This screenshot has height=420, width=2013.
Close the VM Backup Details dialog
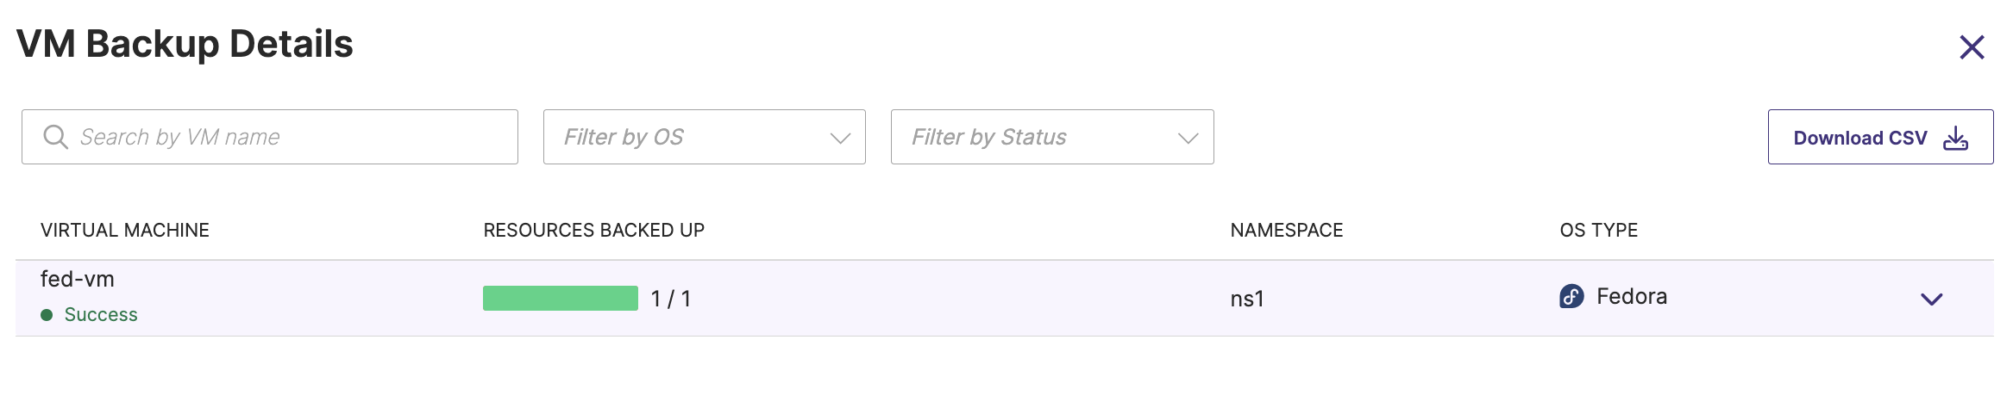[1972, 47]
